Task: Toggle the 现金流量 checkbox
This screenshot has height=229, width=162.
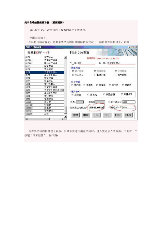Action: [73, 75]
